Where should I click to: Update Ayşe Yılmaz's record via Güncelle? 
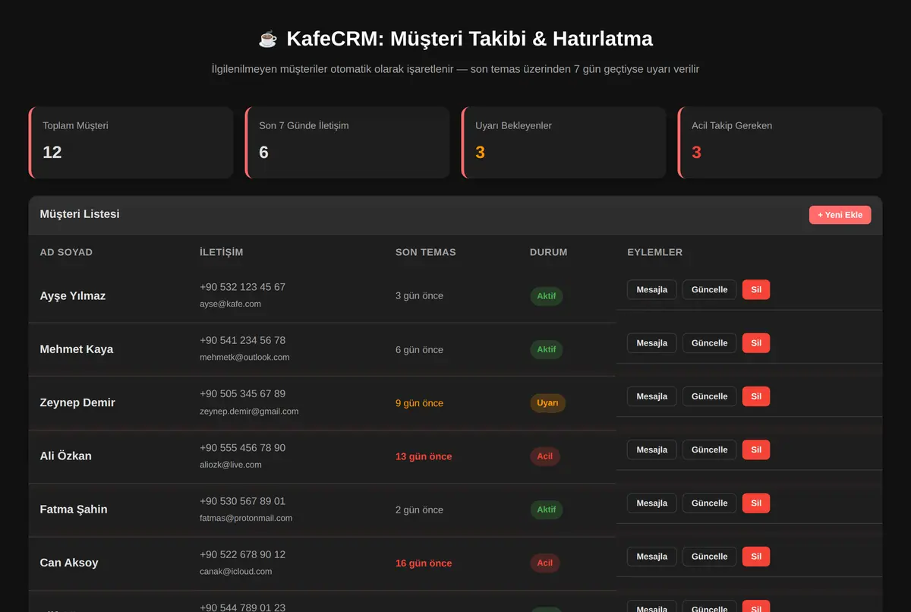click(709, 289)
